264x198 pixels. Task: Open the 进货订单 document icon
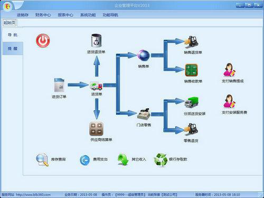(59, 85)
